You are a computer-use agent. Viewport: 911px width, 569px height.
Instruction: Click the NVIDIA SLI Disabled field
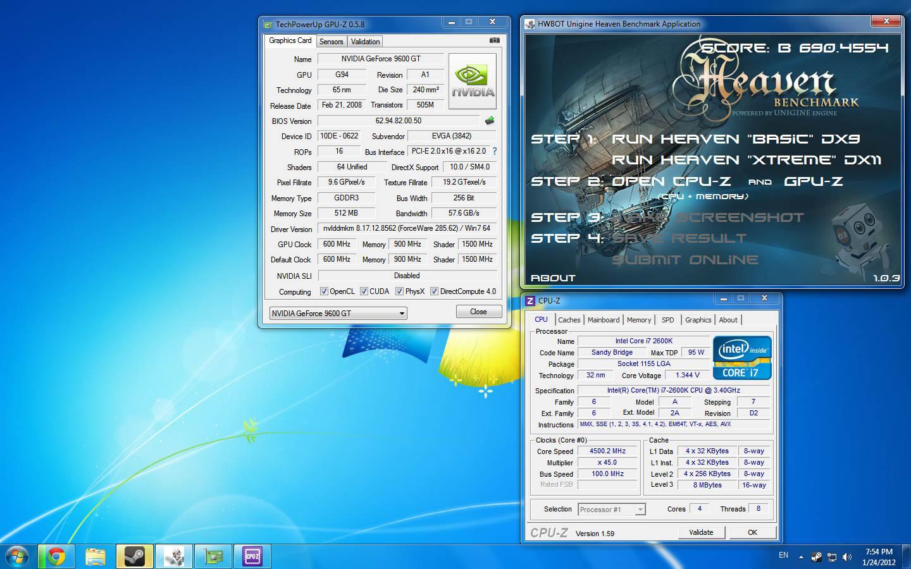(x=407, y=276)
